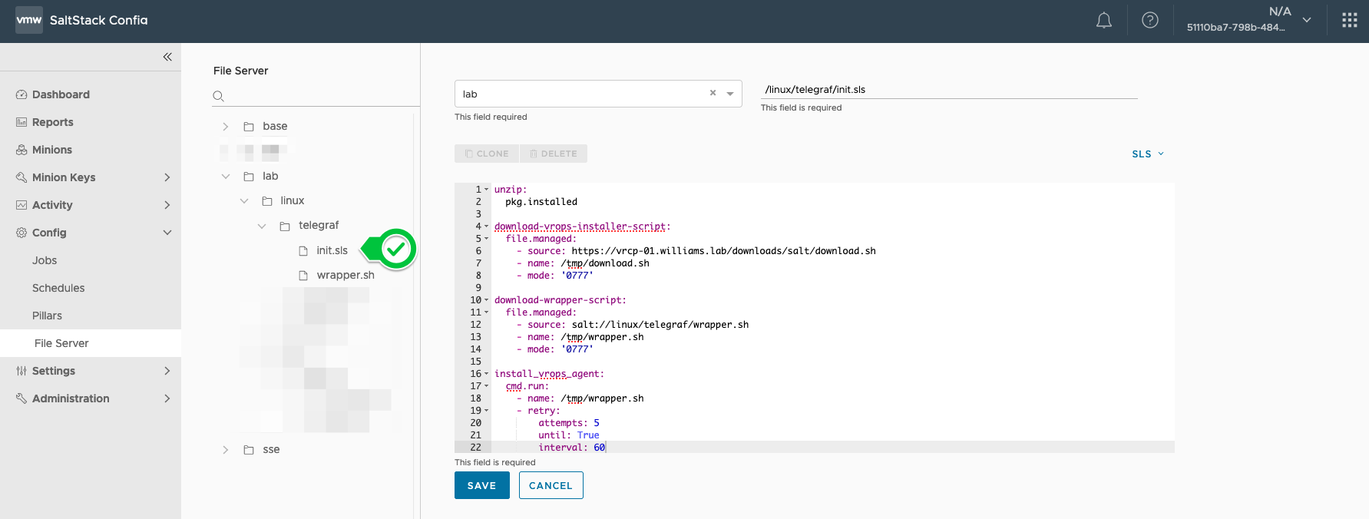This screenshot has height=519, width=1369.
Task: Collapse the linux folder in the tree
Action: [x=244, y=201]
